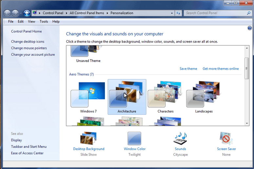Screen dimensions: 254x169
Task: Go to Control Panel Home
Action: click(x=27, y=31)
